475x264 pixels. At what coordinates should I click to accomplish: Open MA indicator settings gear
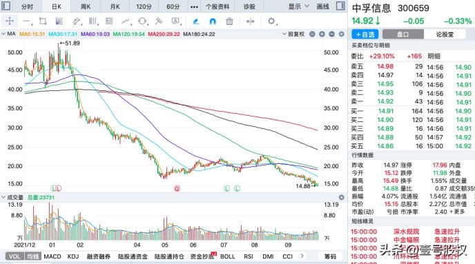341,34
